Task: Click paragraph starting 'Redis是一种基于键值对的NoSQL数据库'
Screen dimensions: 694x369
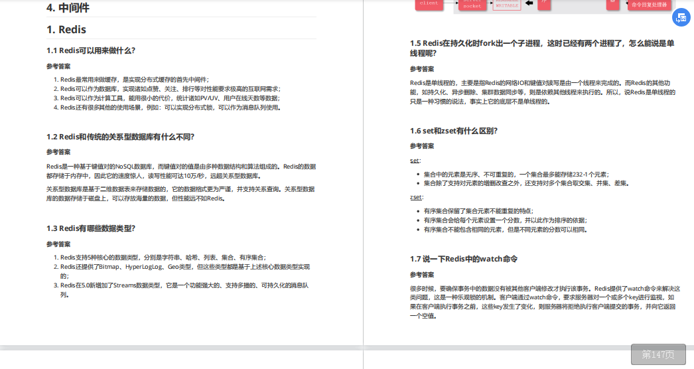Action: point(181,171)
